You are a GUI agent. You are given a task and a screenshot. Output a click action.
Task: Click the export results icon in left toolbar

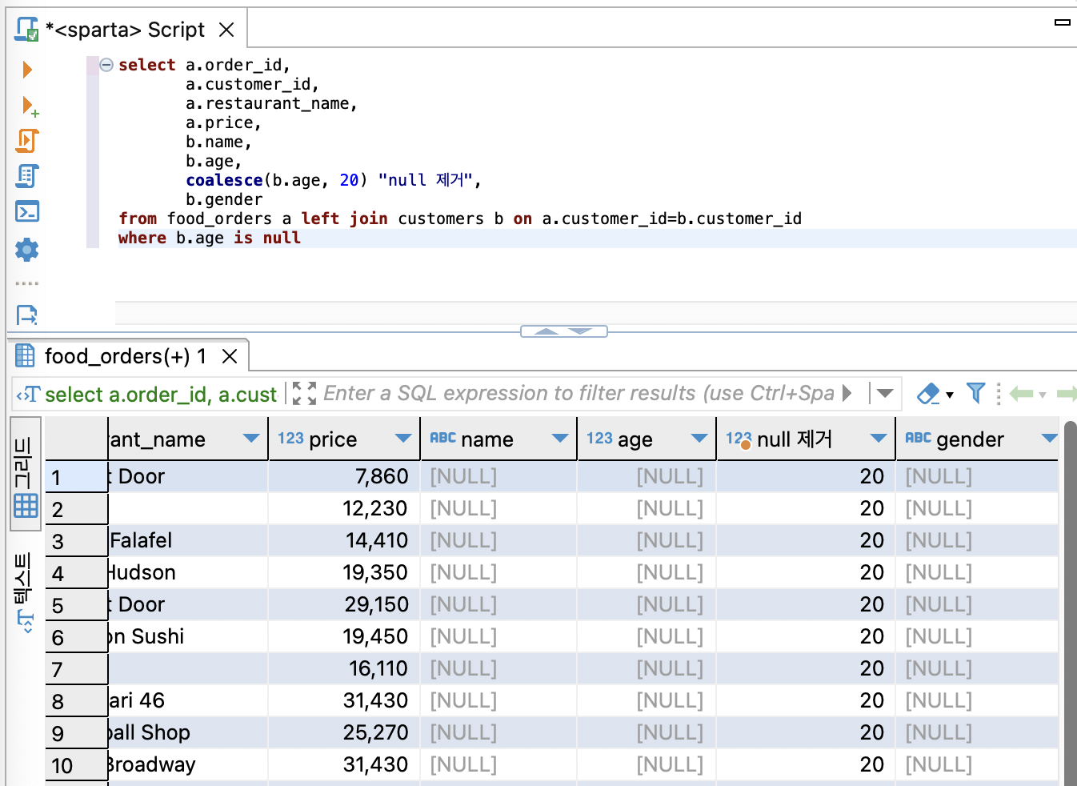pyautogui.click(x=27, y=315)
